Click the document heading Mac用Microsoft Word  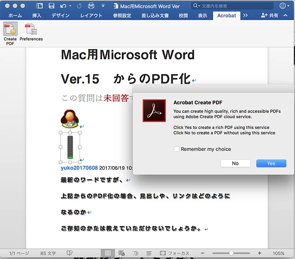click(128, 55)
